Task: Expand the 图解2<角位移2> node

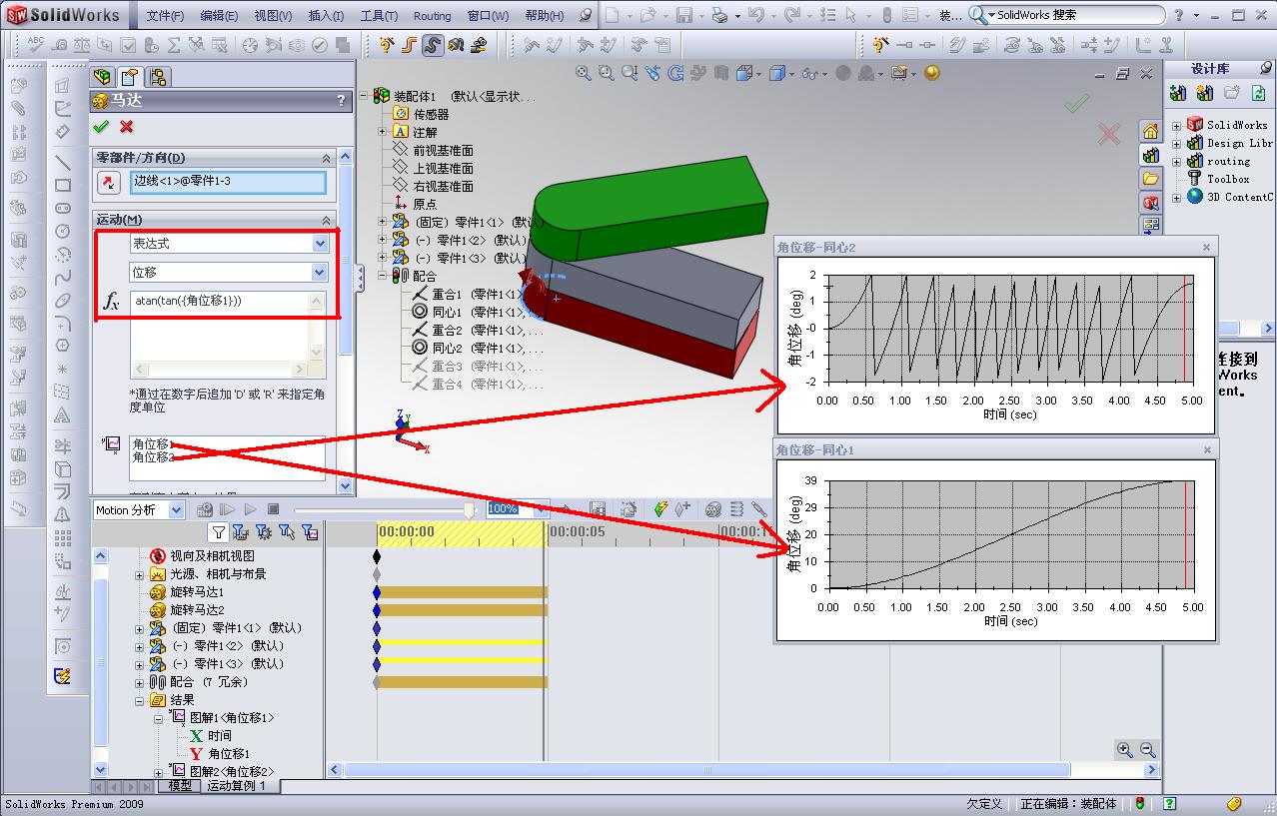Action: click(x=158, y=772)
